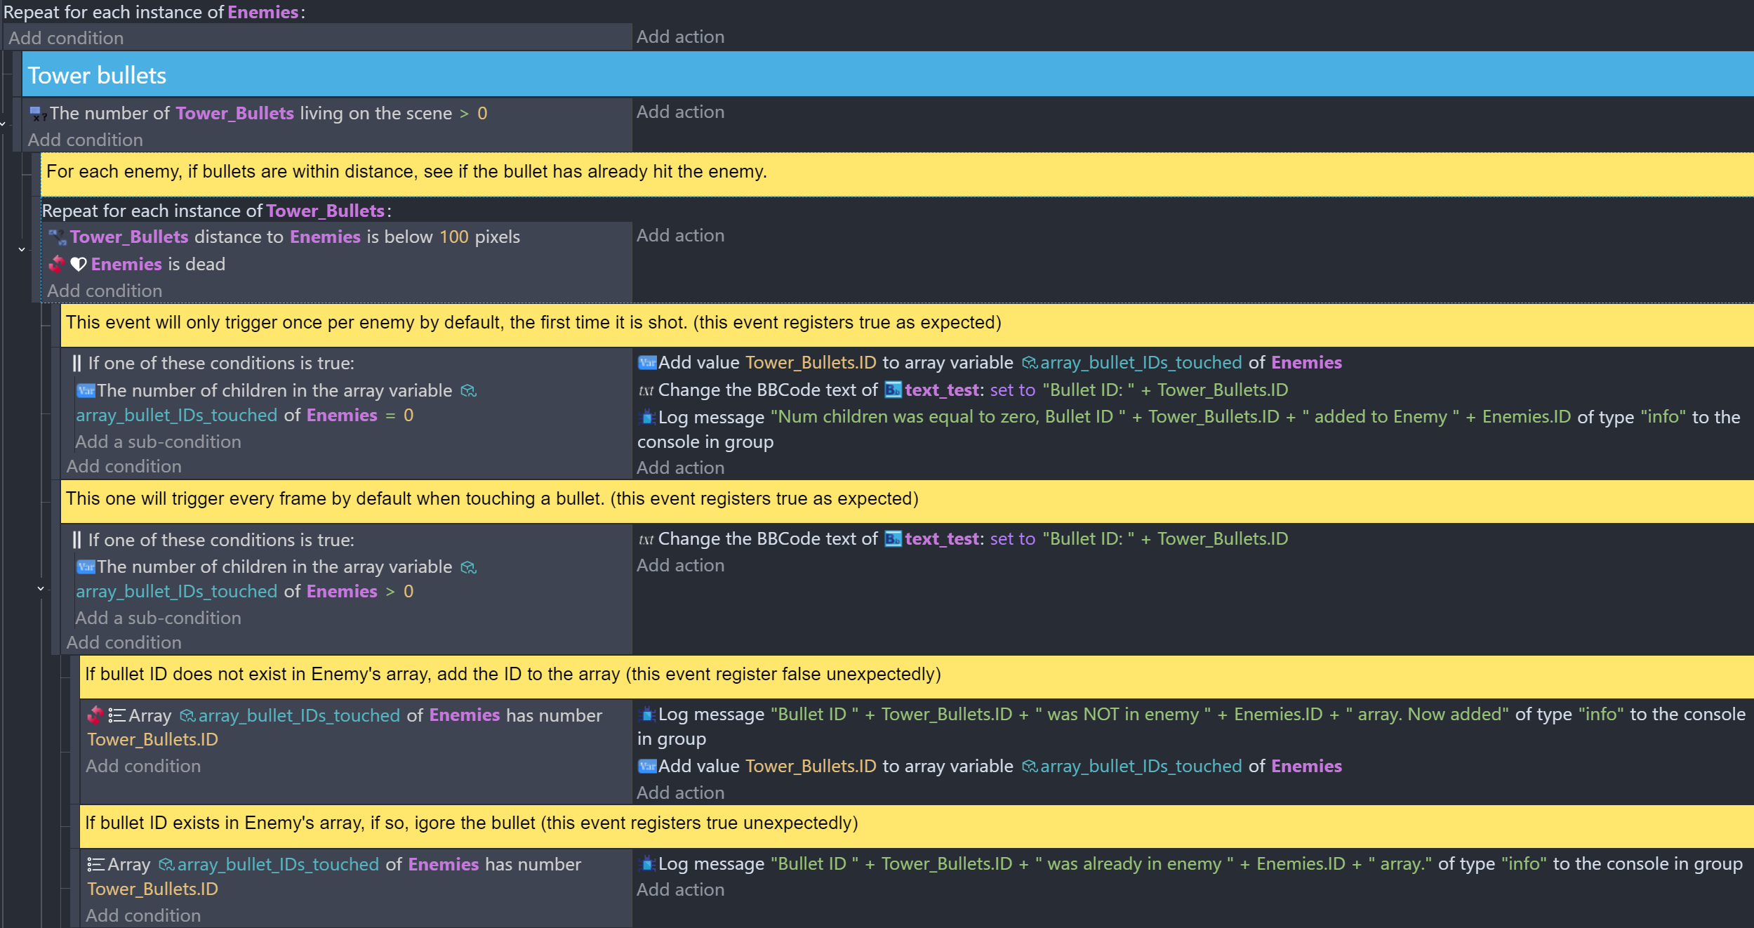Image resolution: width=1754 pixels, height=928 pixels.
Task: Click Add a sub-condition under children count equals 0
Action: tap(158, 442)
